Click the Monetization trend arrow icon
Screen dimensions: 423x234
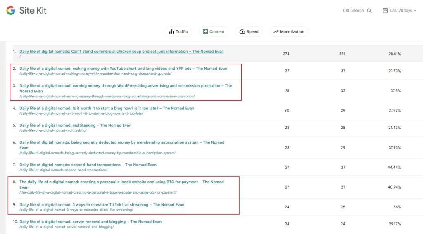click(x=276, y=32)
